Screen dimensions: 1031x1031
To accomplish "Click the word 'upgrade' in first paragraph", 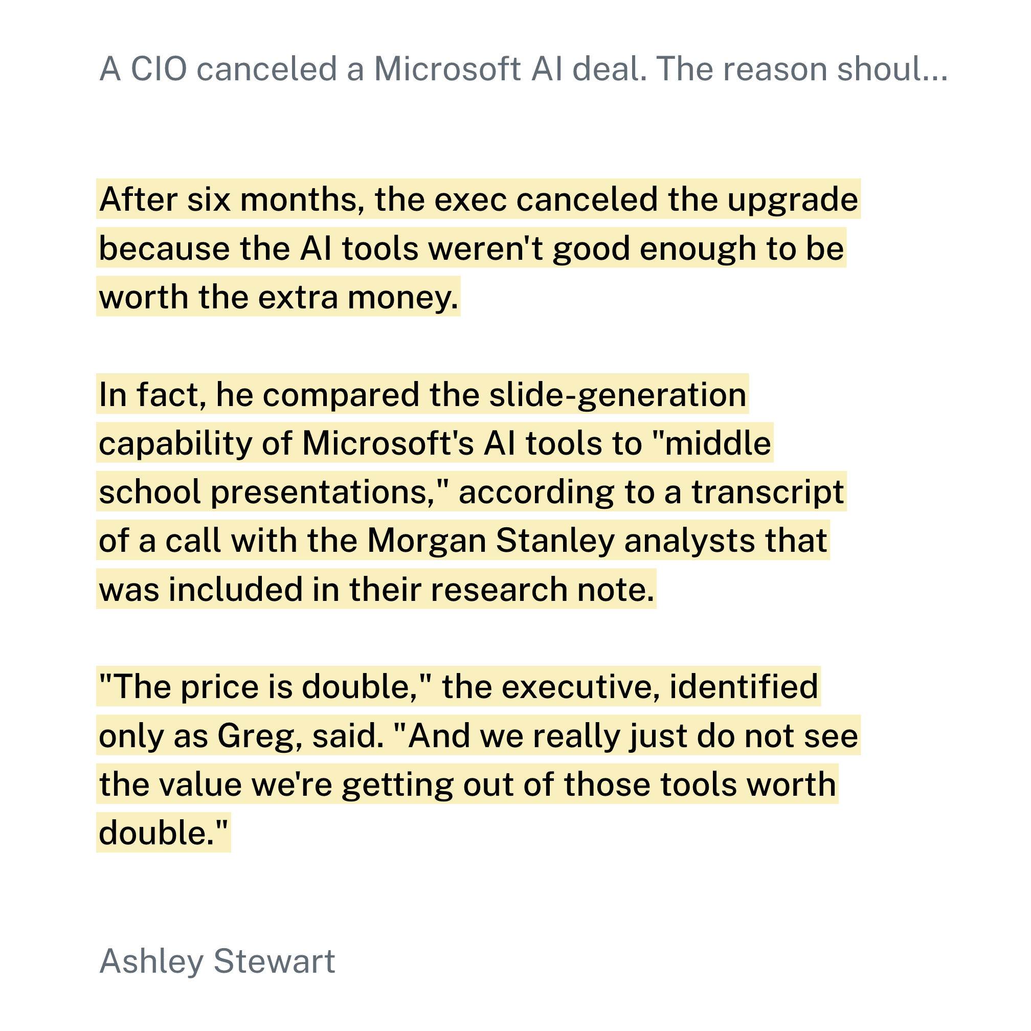I will 793,199.
